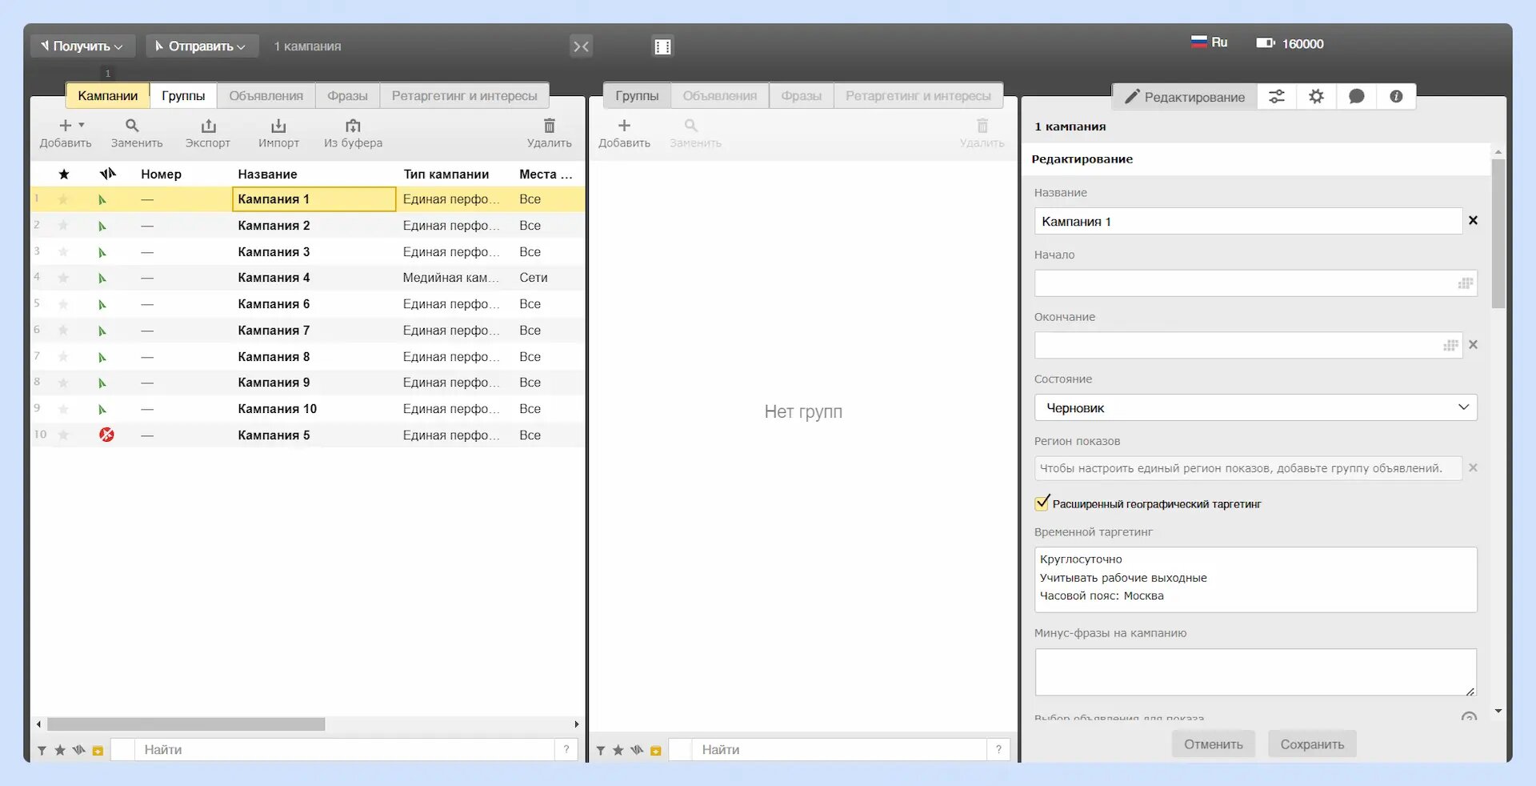1536x786 pixels.
Task: Star Кампания 10 as favorite
Action: (63, 409)
